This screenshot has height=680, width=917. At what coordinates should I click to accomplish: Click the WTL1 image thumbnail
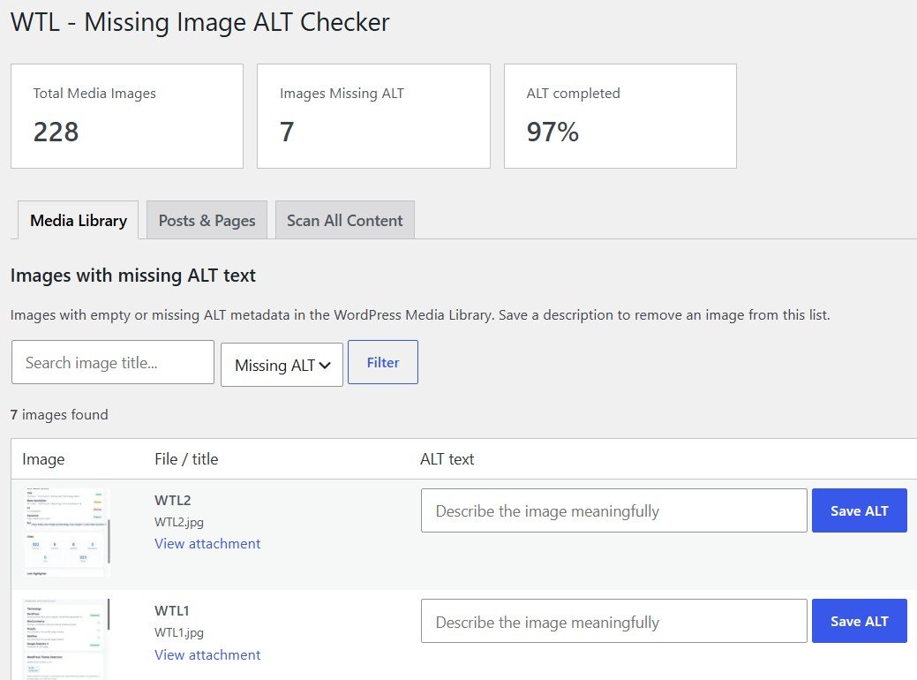[67, 639]
